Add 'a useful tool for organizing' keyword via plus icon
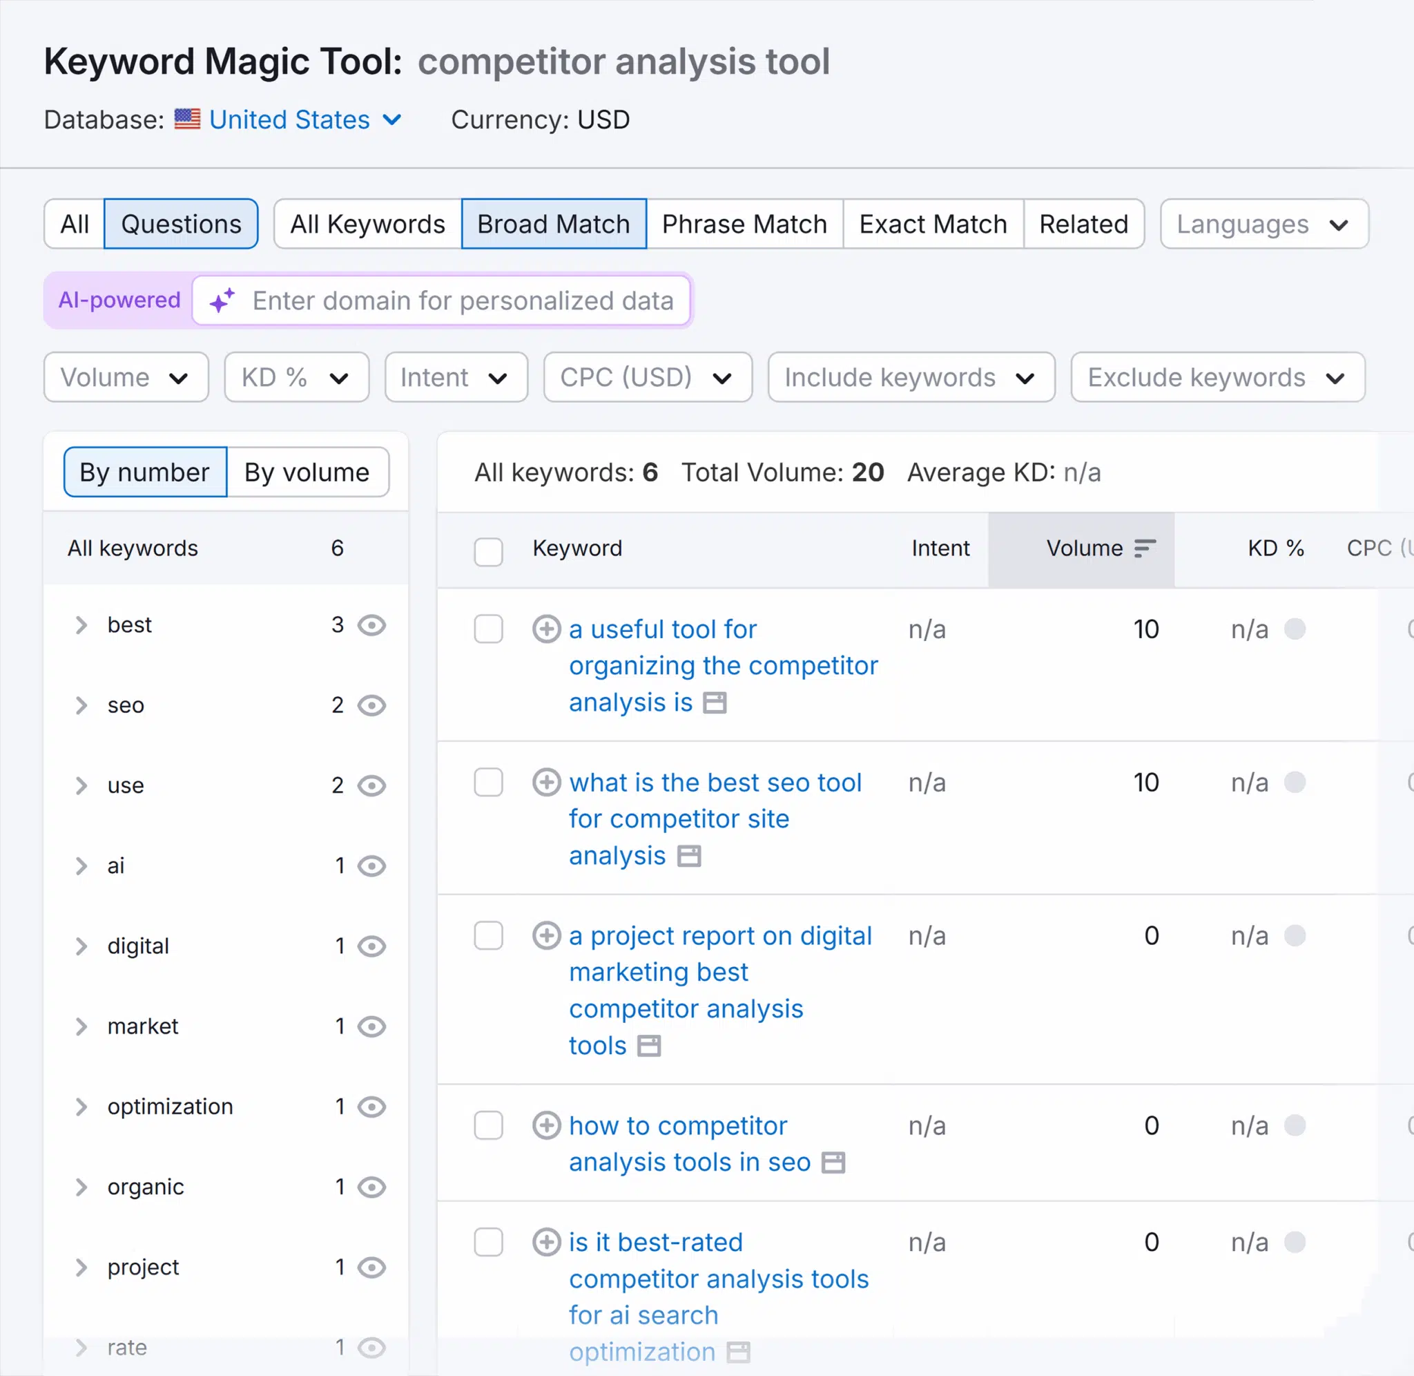 tap(546, 629)
